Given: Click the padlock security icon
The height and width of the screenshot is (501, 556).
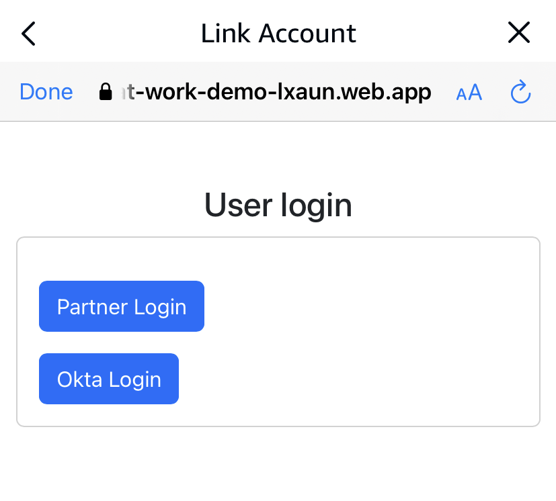Looking at the screenshot, I should [105, 92].
